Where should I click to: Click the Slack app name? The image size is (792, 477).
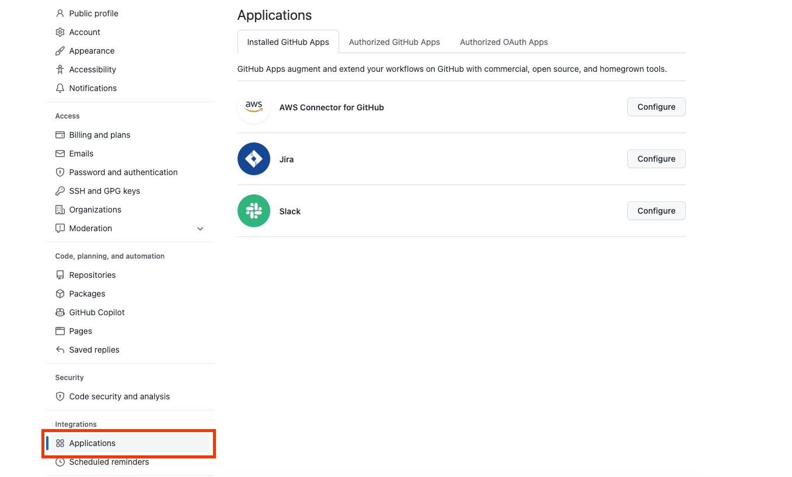click(x=290, y=211)
